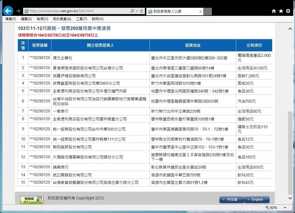Open the zoom level dropdown arrow
Viewport: 295px width, 213px height.
click(285, 208)
